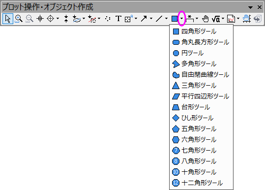The image size is (265, 190).
Task: Open dropdown arrow beside annotation tool
Action: 136,19
